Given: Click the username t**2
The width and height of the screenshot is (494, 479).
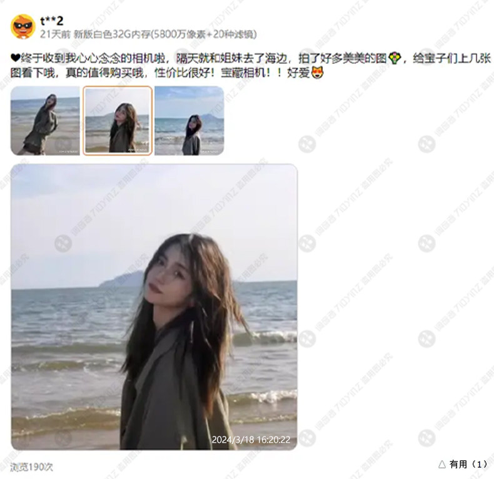Looking at the screenshot, I should (52, 21).
